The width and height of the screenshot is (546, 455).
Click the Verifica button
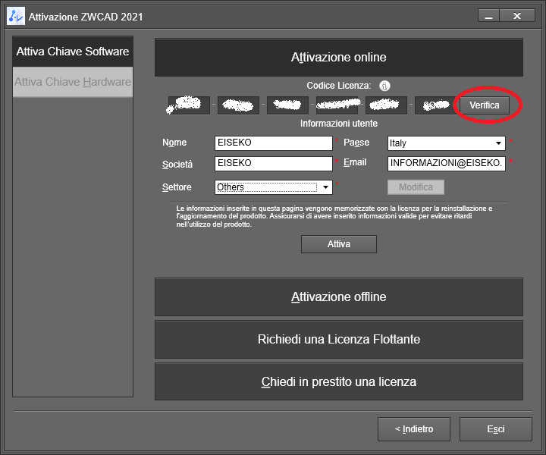coord(485,105)
